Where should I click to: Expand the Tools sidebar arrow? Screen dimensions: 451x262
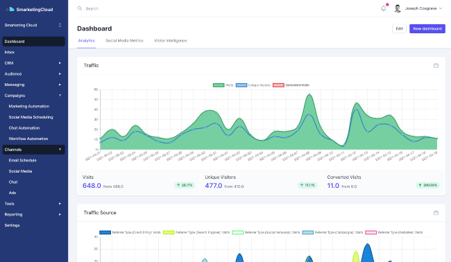pyautogui.click(x=60, y=204)
